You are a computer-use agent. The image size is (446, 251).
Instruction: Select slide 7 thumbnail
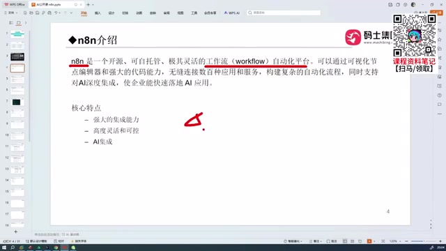point(17,102)
